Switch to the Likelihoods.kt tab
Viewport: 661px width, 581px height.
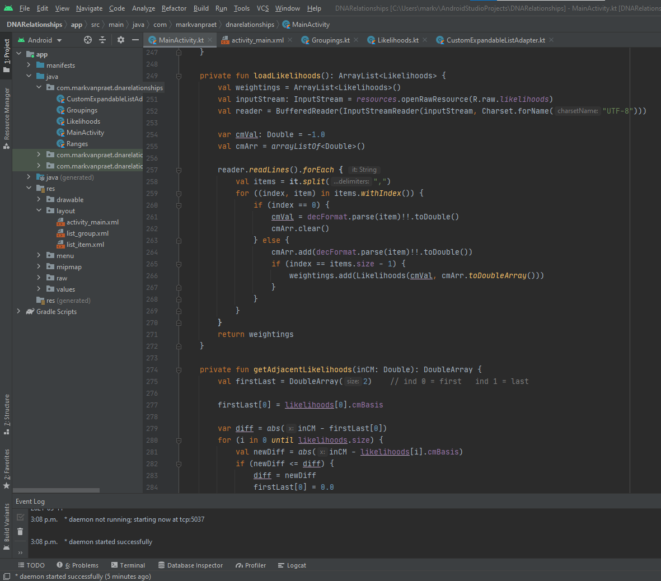(397, 40)
